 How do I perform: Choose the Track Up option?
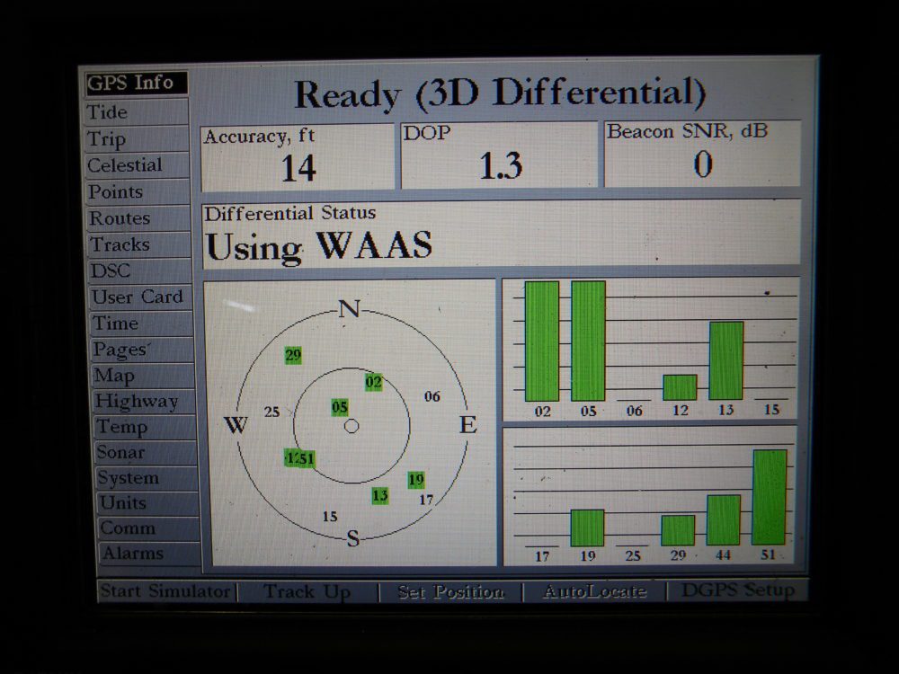(307, 591)
